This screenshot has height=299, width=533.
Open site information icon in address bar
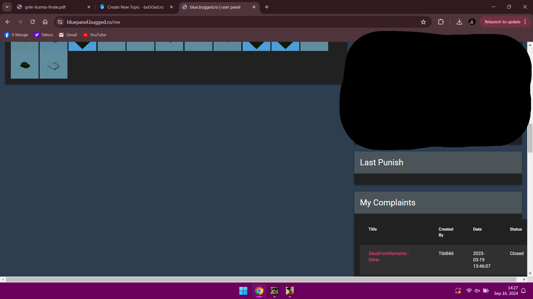coord(60,22)
